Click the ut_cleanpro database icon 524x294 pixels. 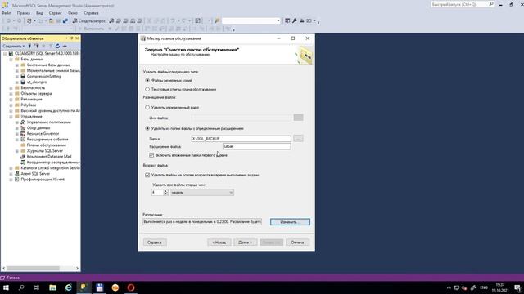[23, 82]
